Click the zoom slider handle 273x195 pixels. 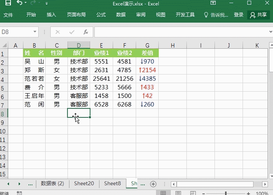(226, 193)
